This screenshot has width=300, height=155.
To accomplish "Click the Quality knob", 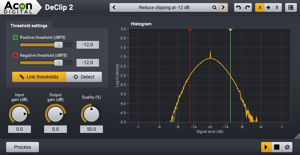I will 91,114.
